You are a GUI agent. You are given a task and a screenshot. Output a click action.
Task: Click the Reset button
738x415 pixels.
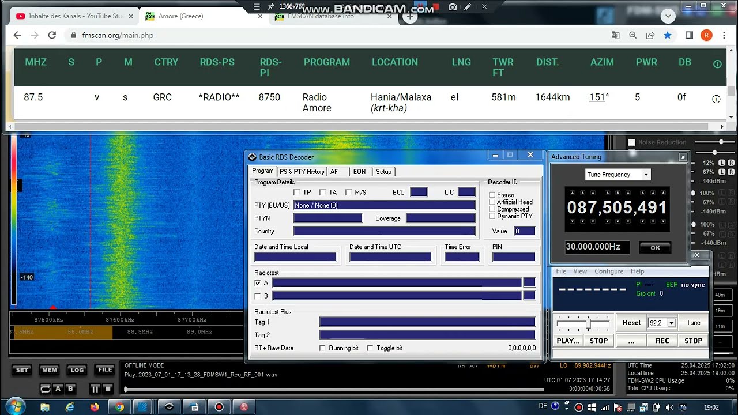631,323
